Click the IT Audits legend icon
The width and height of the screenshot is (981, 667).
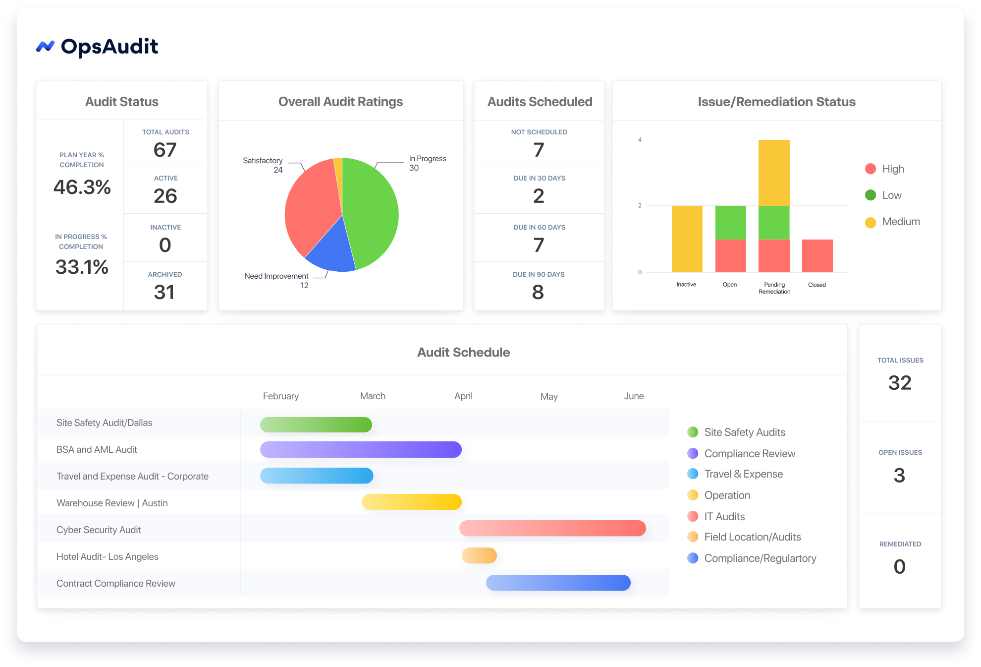(x=693, y=516)
